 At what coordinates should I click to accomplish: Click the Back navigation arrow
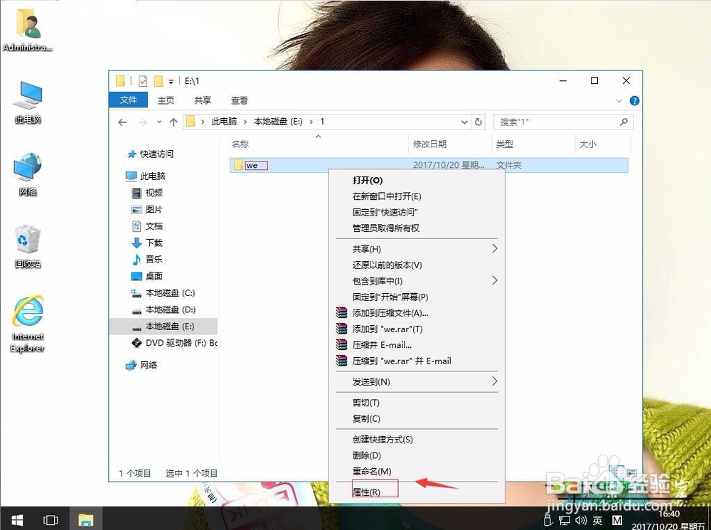(x=122, y=122)
